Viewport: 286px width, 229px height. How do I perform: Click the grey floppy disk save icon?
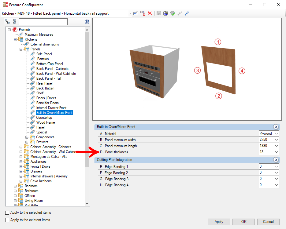(159, 13)
